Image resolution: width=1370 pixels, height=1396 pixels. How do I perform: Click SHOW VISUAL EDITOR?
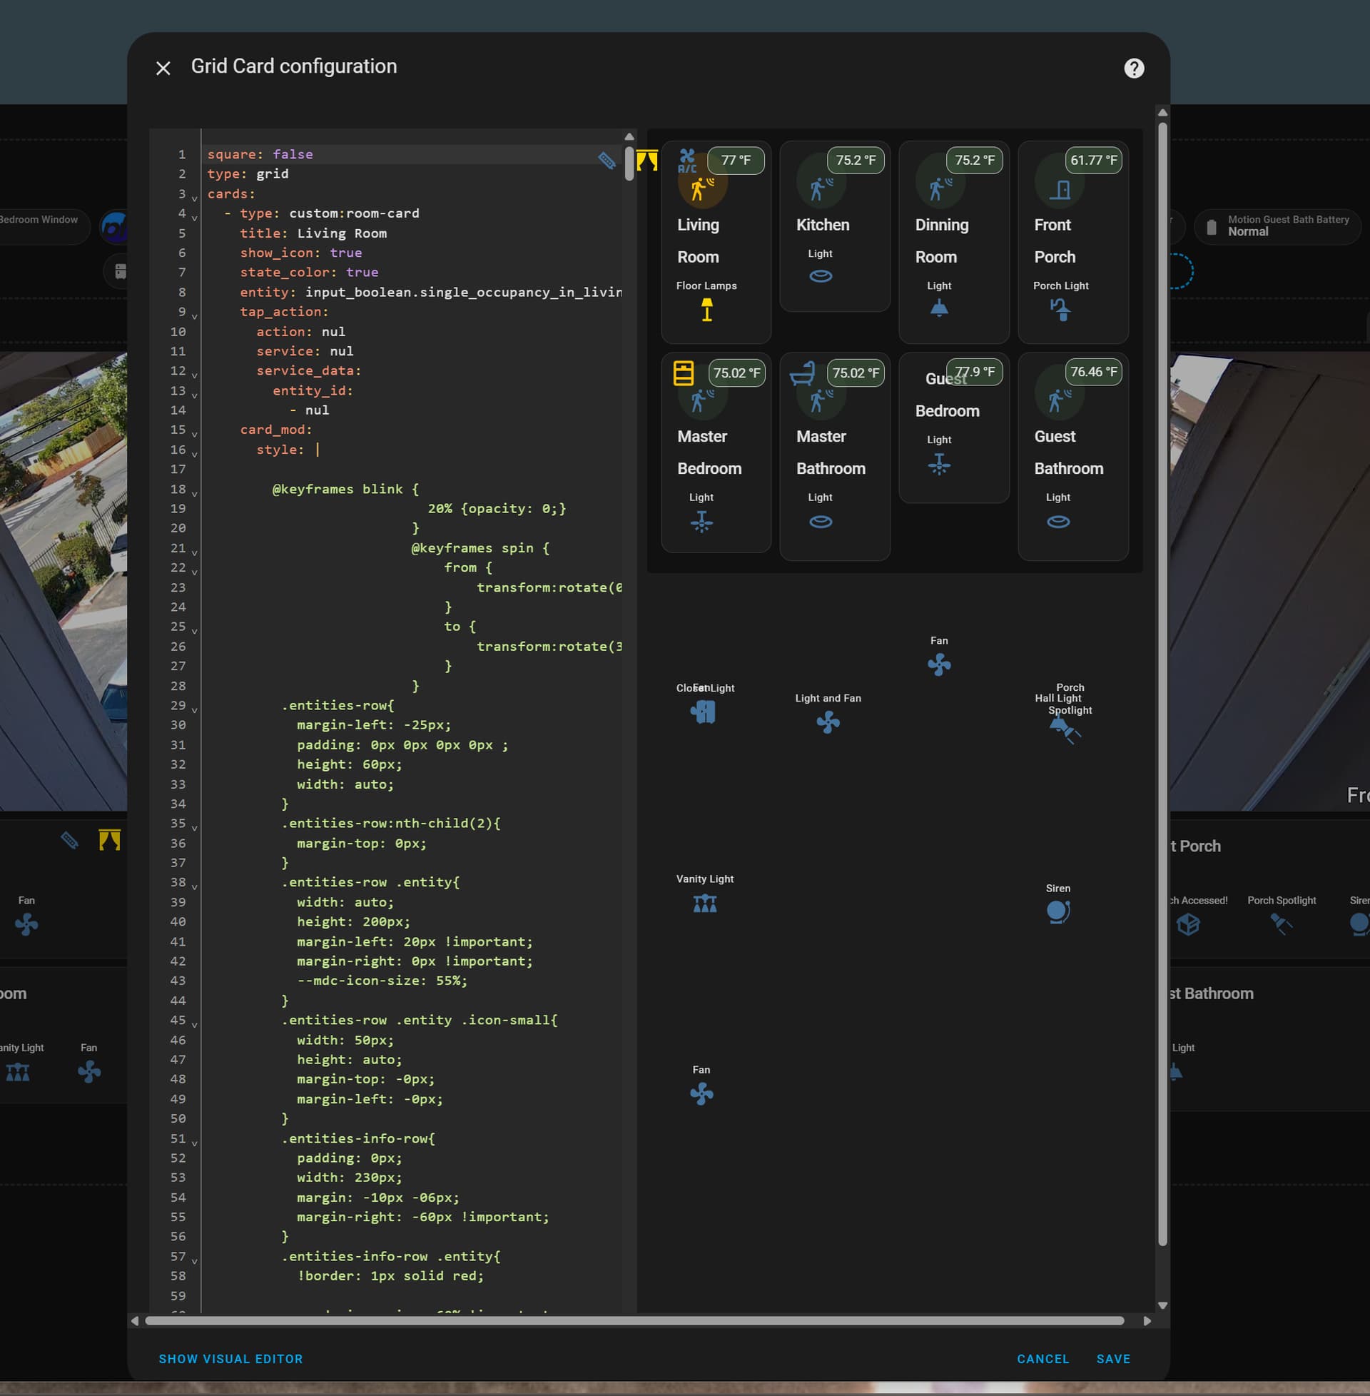[230, 1359]
